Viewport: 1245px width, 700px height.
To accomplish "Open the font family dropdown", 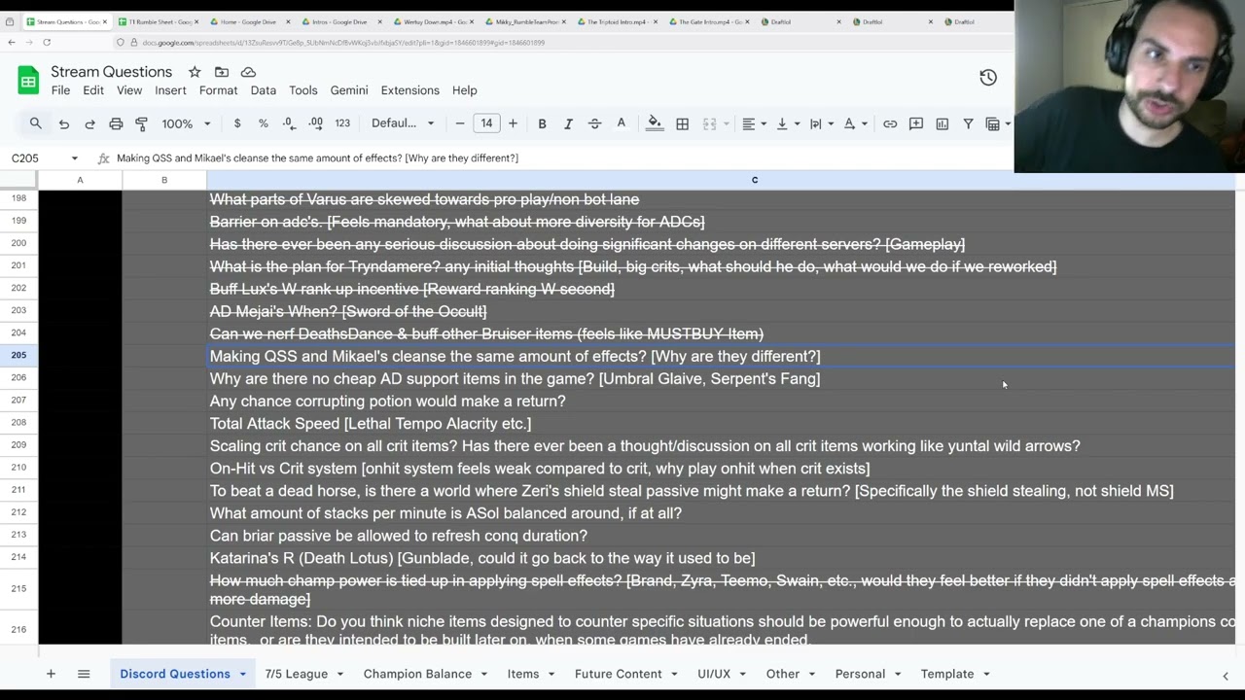I will click(x=403, y=123).
